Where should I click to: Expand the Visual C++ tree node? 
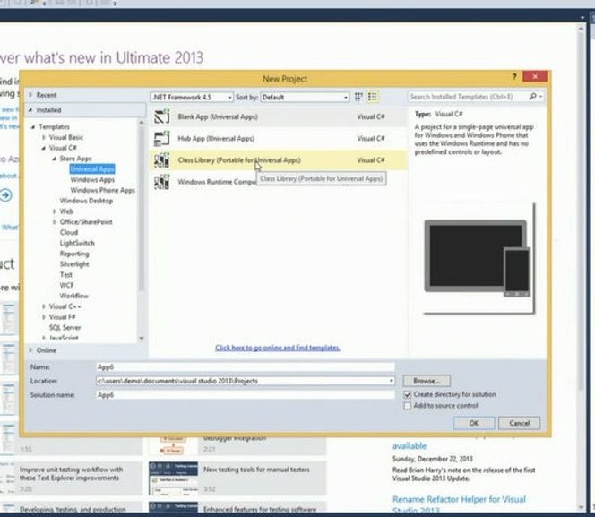[x=44, y=306]
